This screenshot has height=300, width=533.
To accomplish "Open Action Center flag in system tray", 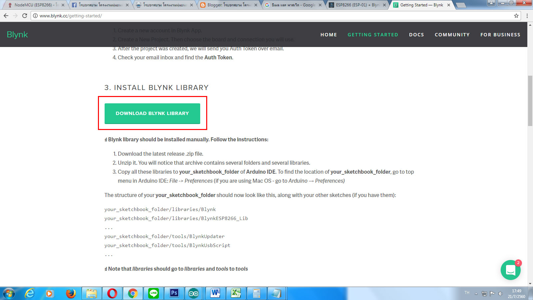I will [x=492, y=294].
